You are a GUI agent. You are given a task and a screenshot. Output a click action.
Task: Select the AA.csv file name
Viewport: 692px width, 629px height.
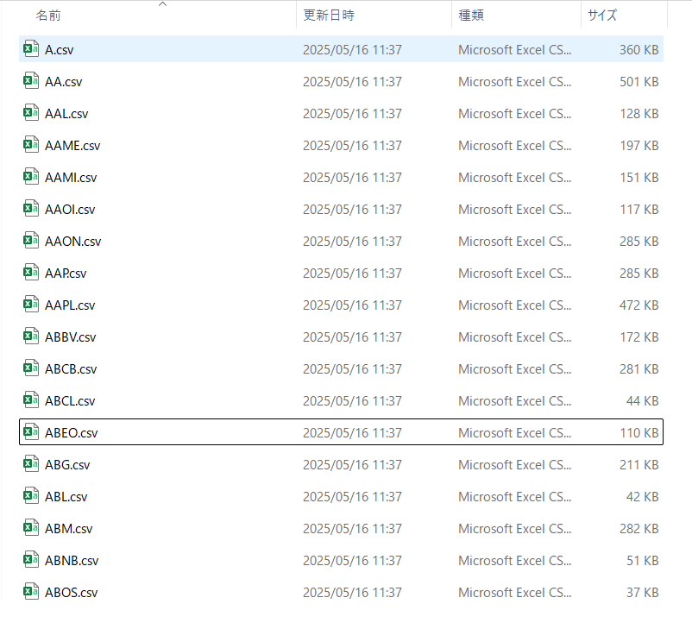click(64, 82)
